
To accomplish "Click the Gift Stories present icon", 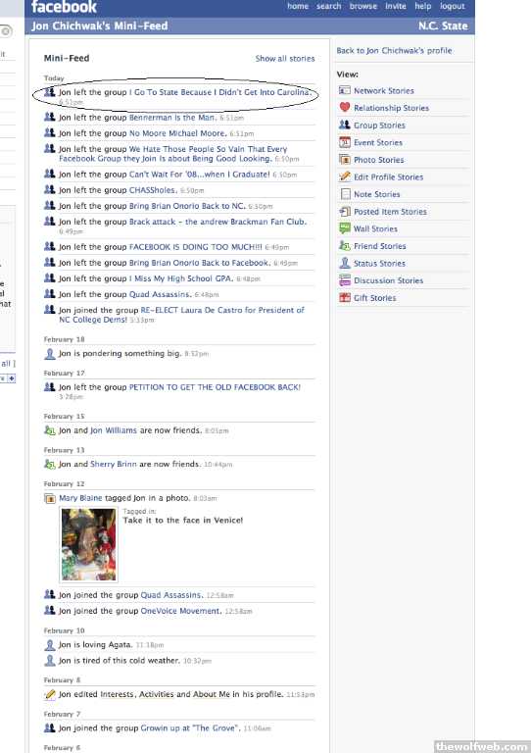I will pyautogui.click(x=345, y=298).
